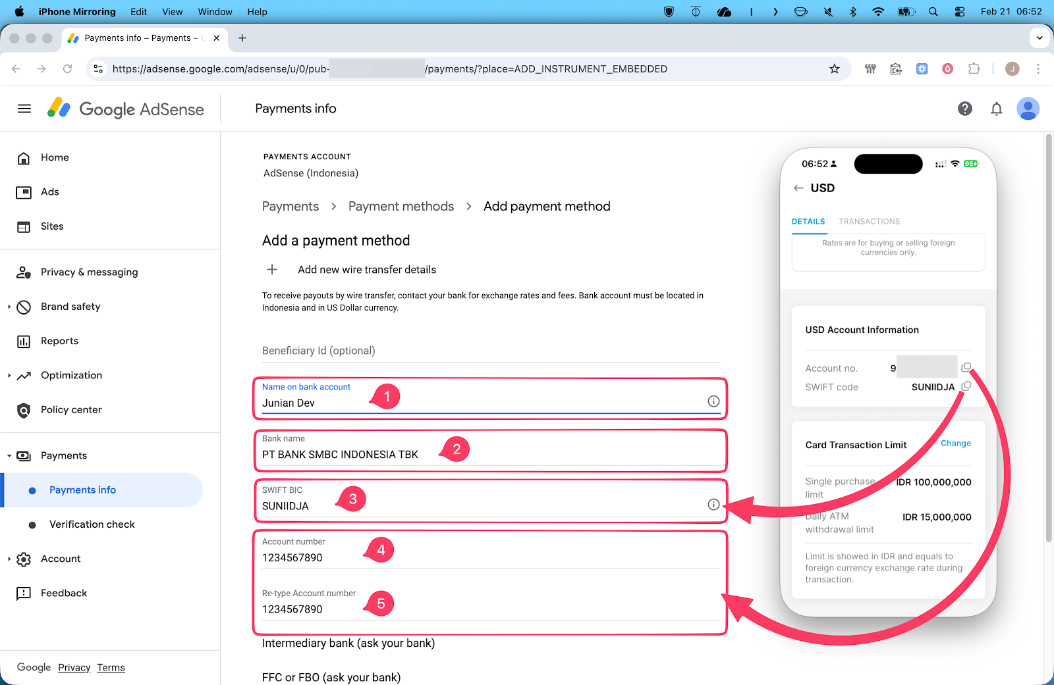The width and height of the screenshot is (1054, 685).
Task: Expand the Account section arrow
Action: tap(9, 559)
